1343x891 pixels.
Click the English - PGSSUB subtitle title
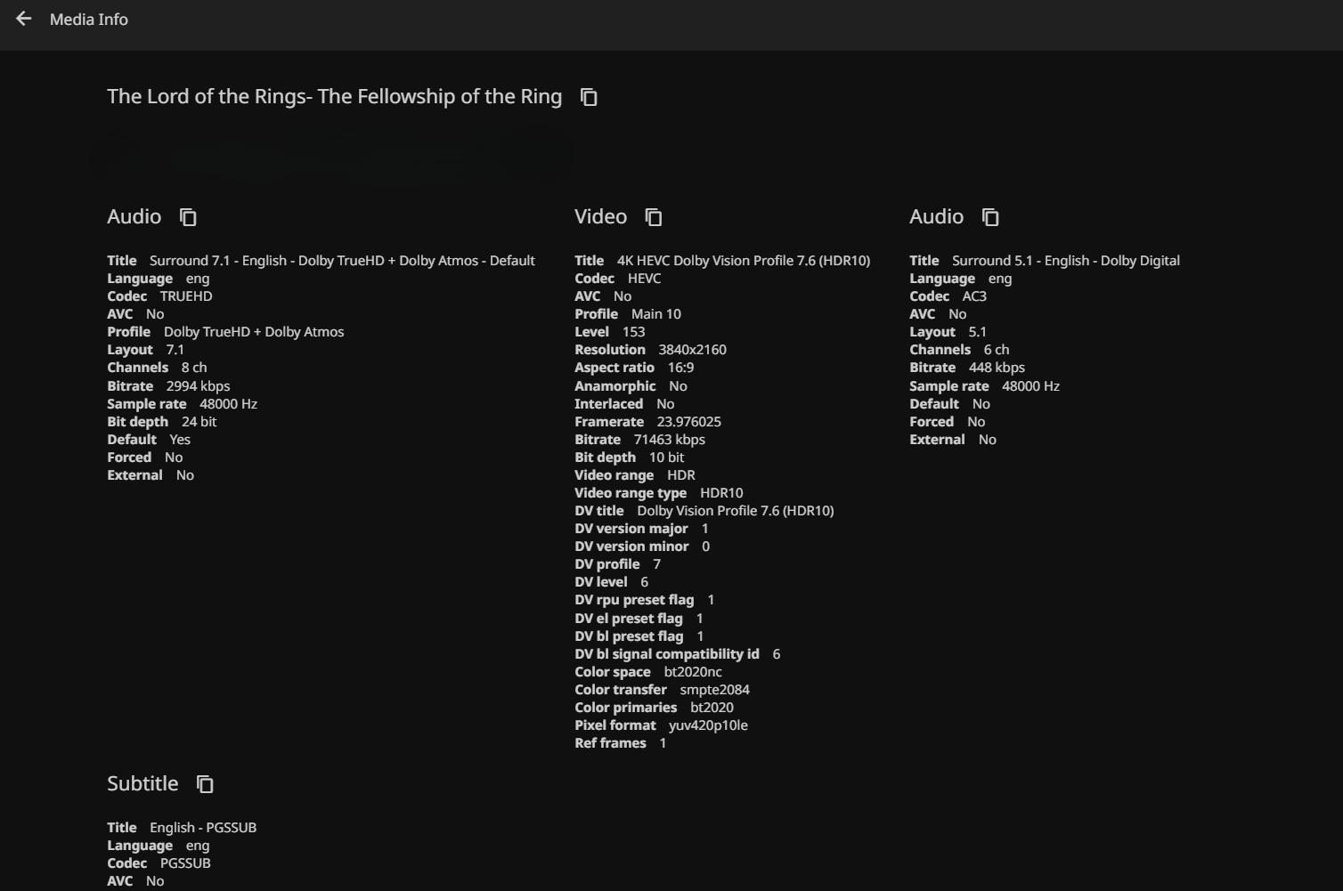[x=203, y=828]
